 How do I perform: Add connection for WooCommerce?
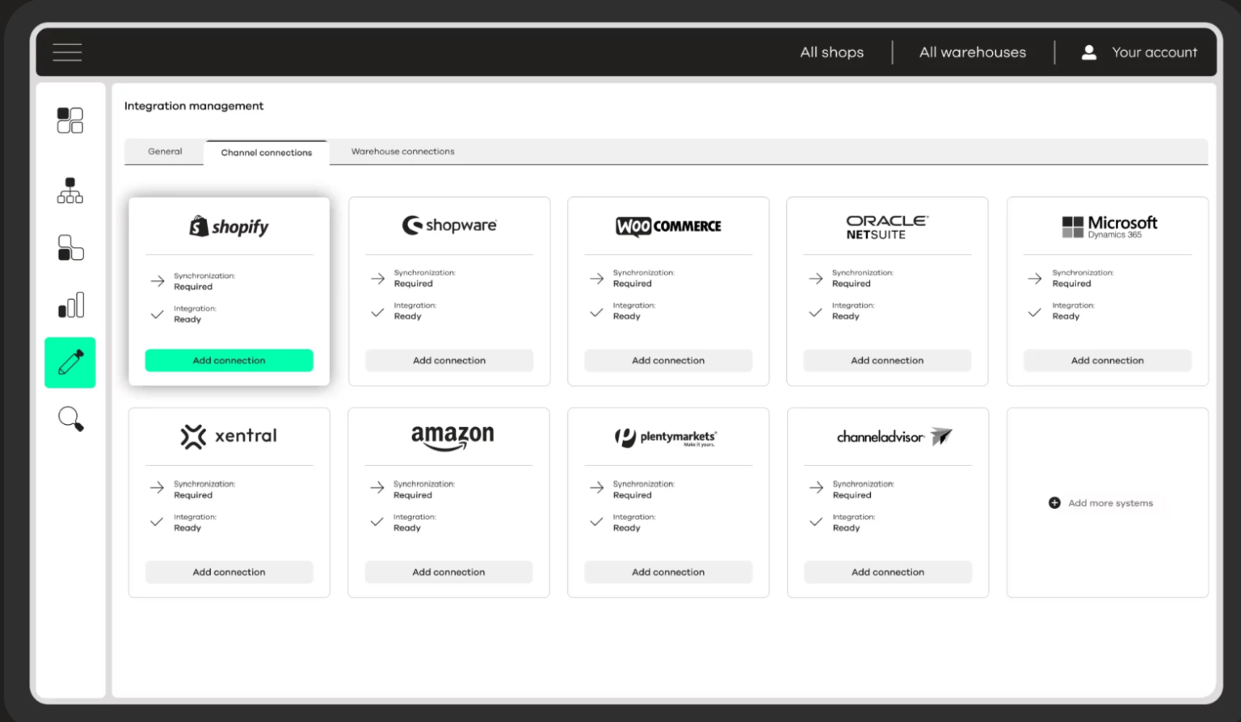[668, 360]
